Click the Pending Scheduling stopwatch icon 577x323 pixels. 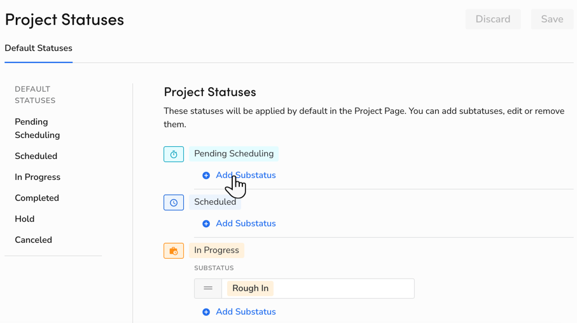point(174,155)
